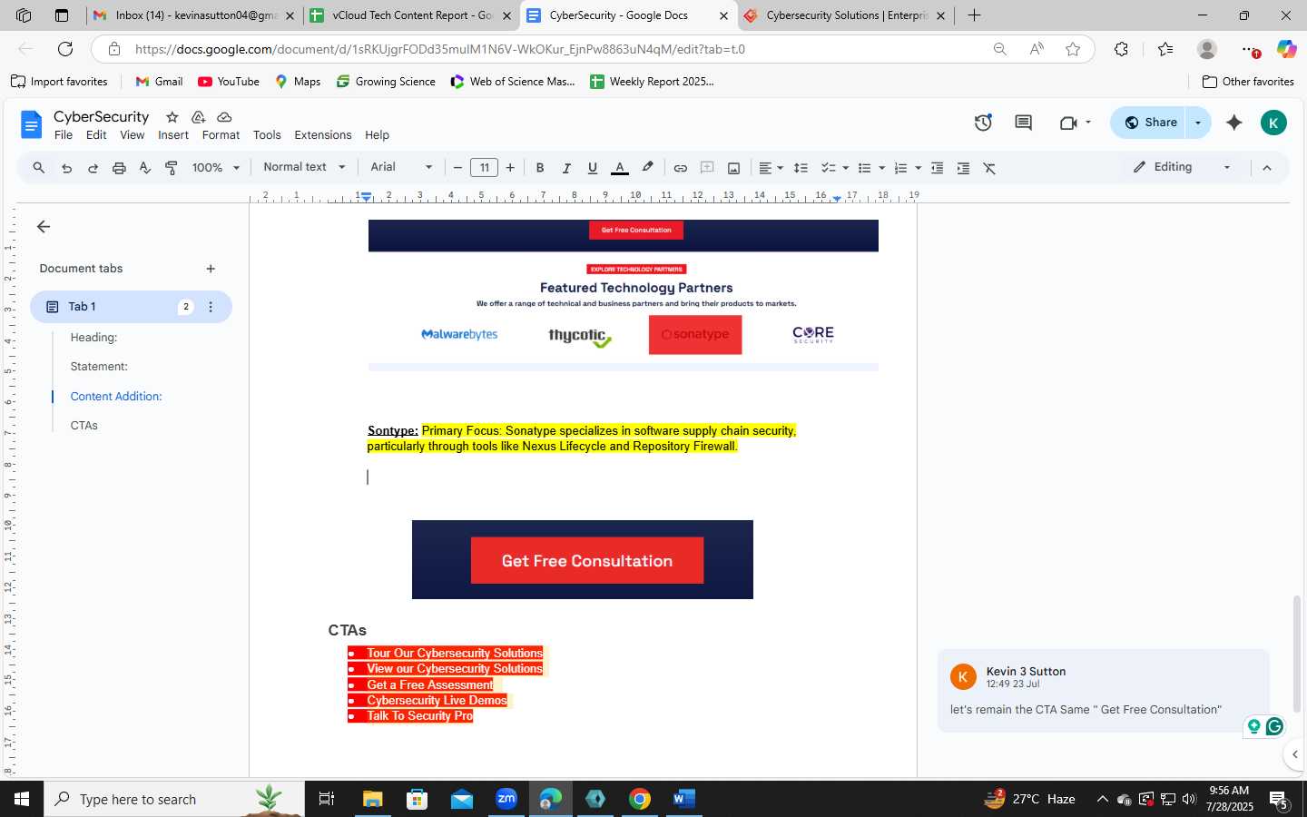
Task: Open the Format menu
Action: pyautogui.click(x=221, y=135)
